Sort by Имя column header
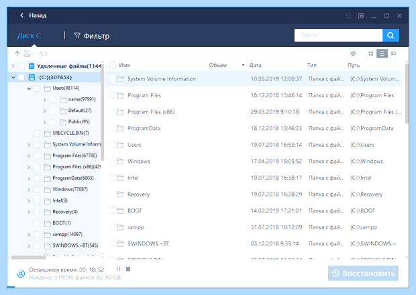 coord(124,65)
